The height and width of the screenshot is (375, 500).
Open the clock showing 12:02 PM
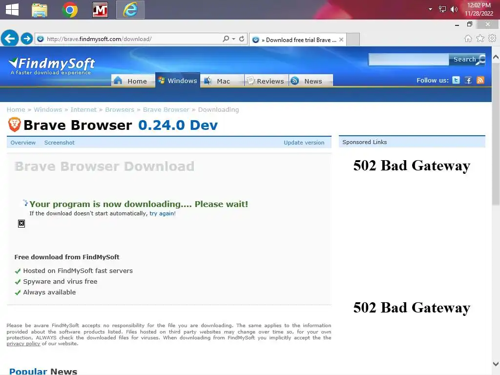(x=479, y=9)
